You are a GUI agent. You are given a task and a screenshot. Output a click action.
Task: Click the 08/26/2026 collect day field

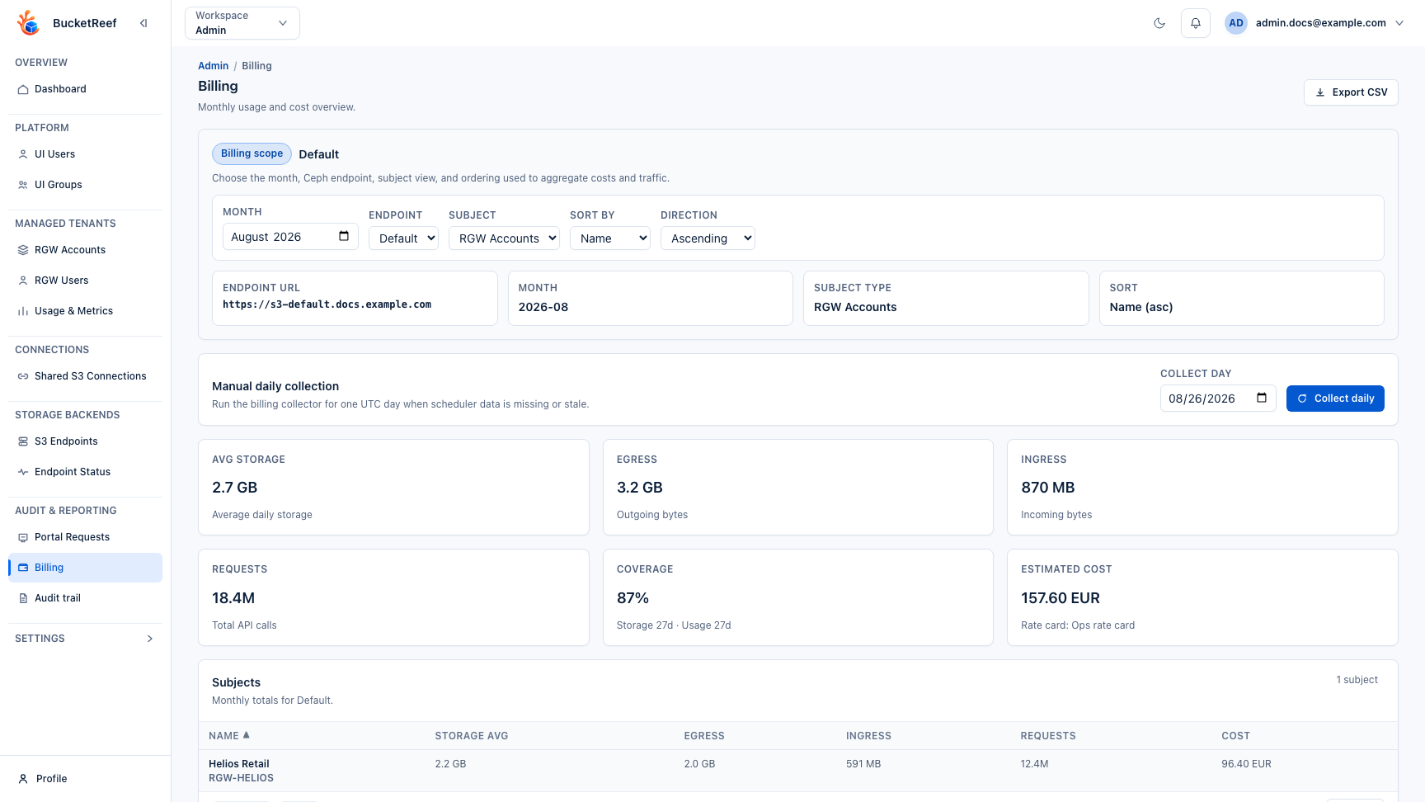[x=1218, y=399]
